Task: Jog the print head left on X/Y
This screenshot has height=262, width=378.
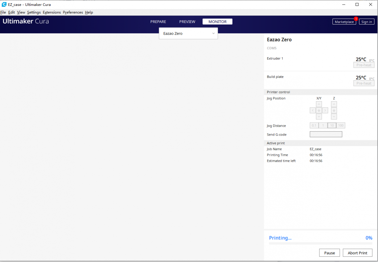Action: [x=313, y=111]
